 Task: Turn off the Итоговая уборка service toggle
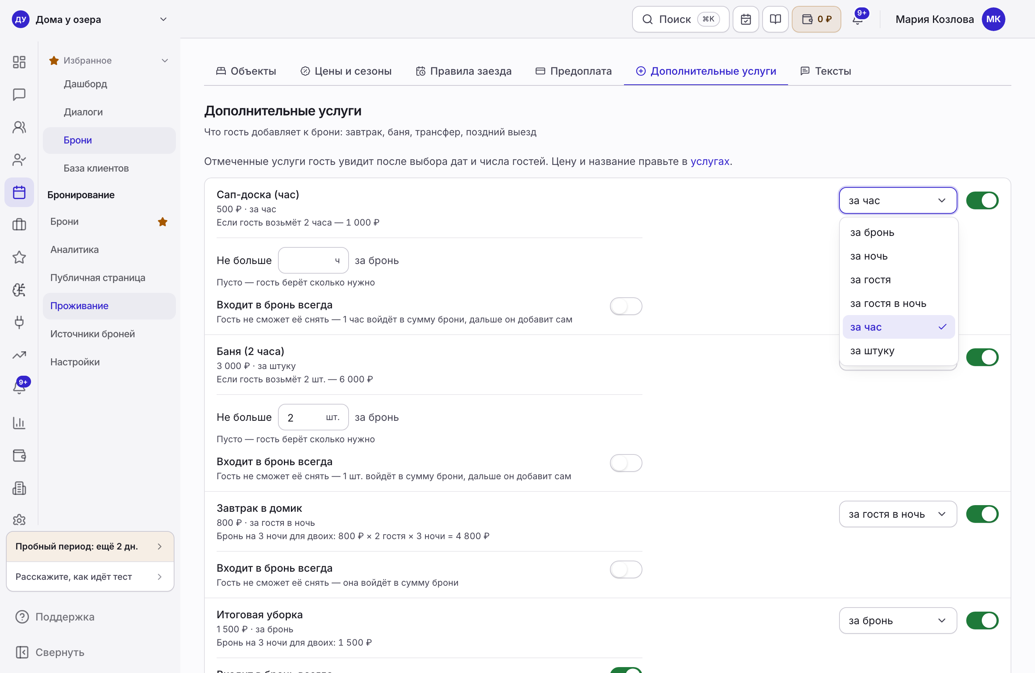point(982,621)
